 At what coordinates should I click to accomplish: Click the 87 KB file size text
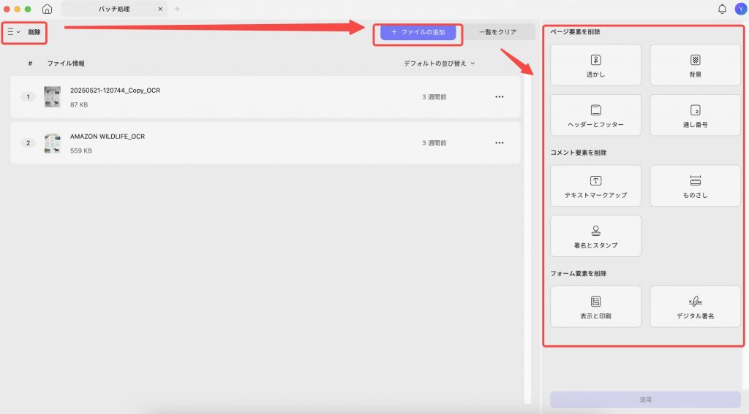click(x=79, y=105)
